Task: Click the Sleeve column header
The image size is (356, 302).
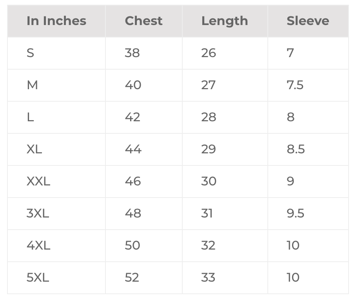Action: coord(307,21)
